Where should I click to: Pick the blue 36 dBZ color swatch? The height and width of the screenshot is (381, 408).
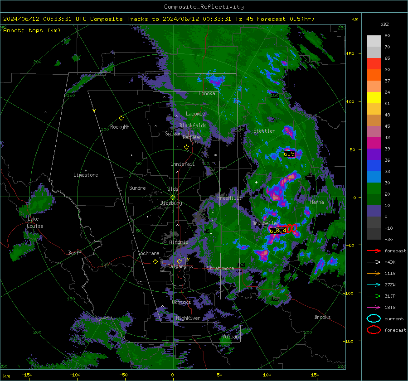pos(374,165)
